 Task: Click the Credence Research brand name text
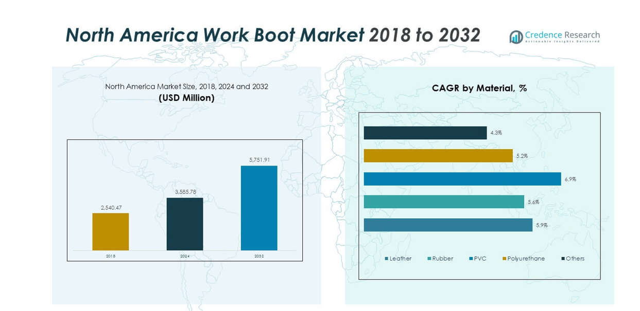pos(562,35)
